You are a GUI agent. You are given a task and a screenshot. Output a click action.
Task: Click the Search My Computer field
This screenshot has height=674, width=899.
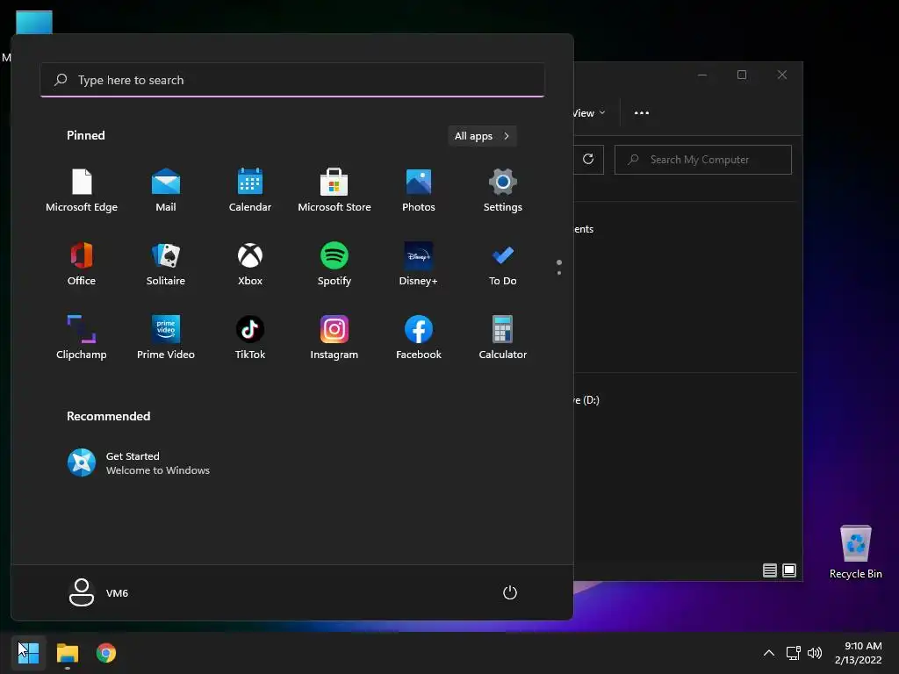(703, 160)
